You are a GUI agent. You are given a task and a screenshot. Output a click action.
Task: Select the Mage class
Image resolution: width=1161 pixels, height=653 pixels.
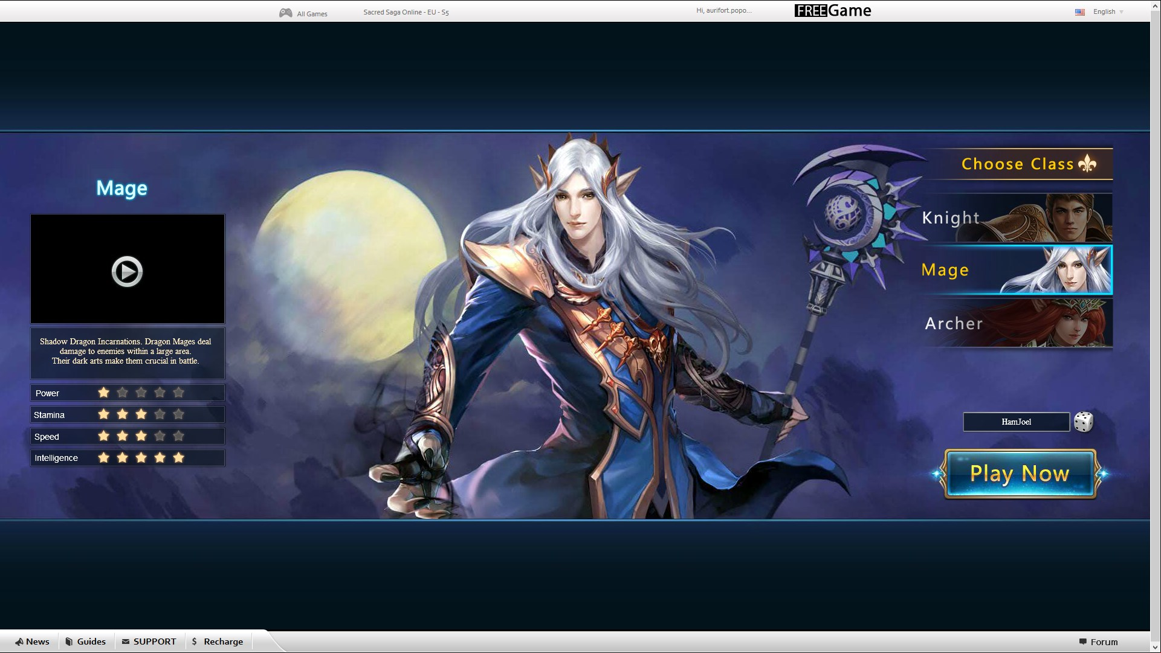click(1017, 269)
